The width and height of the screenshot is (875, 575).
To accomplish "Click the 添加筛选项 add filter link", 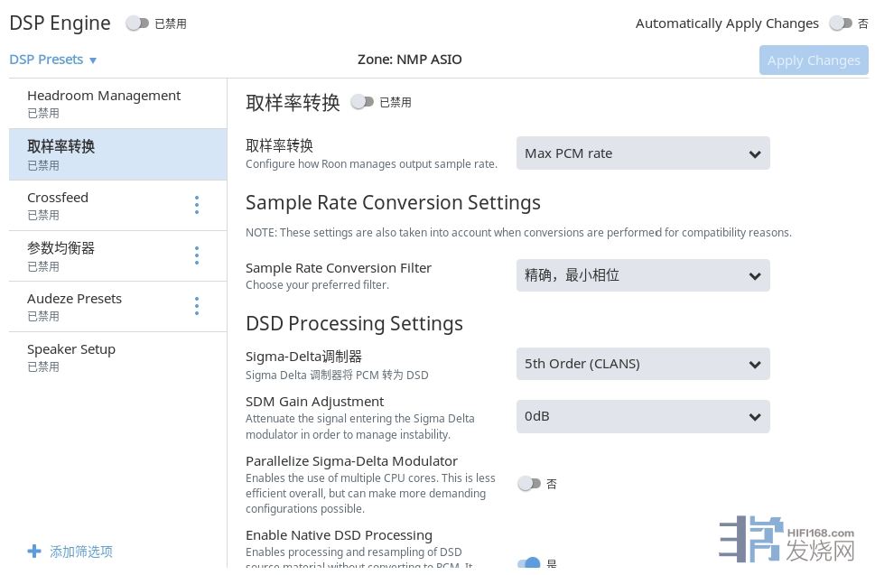I will (x=81, y=552).
